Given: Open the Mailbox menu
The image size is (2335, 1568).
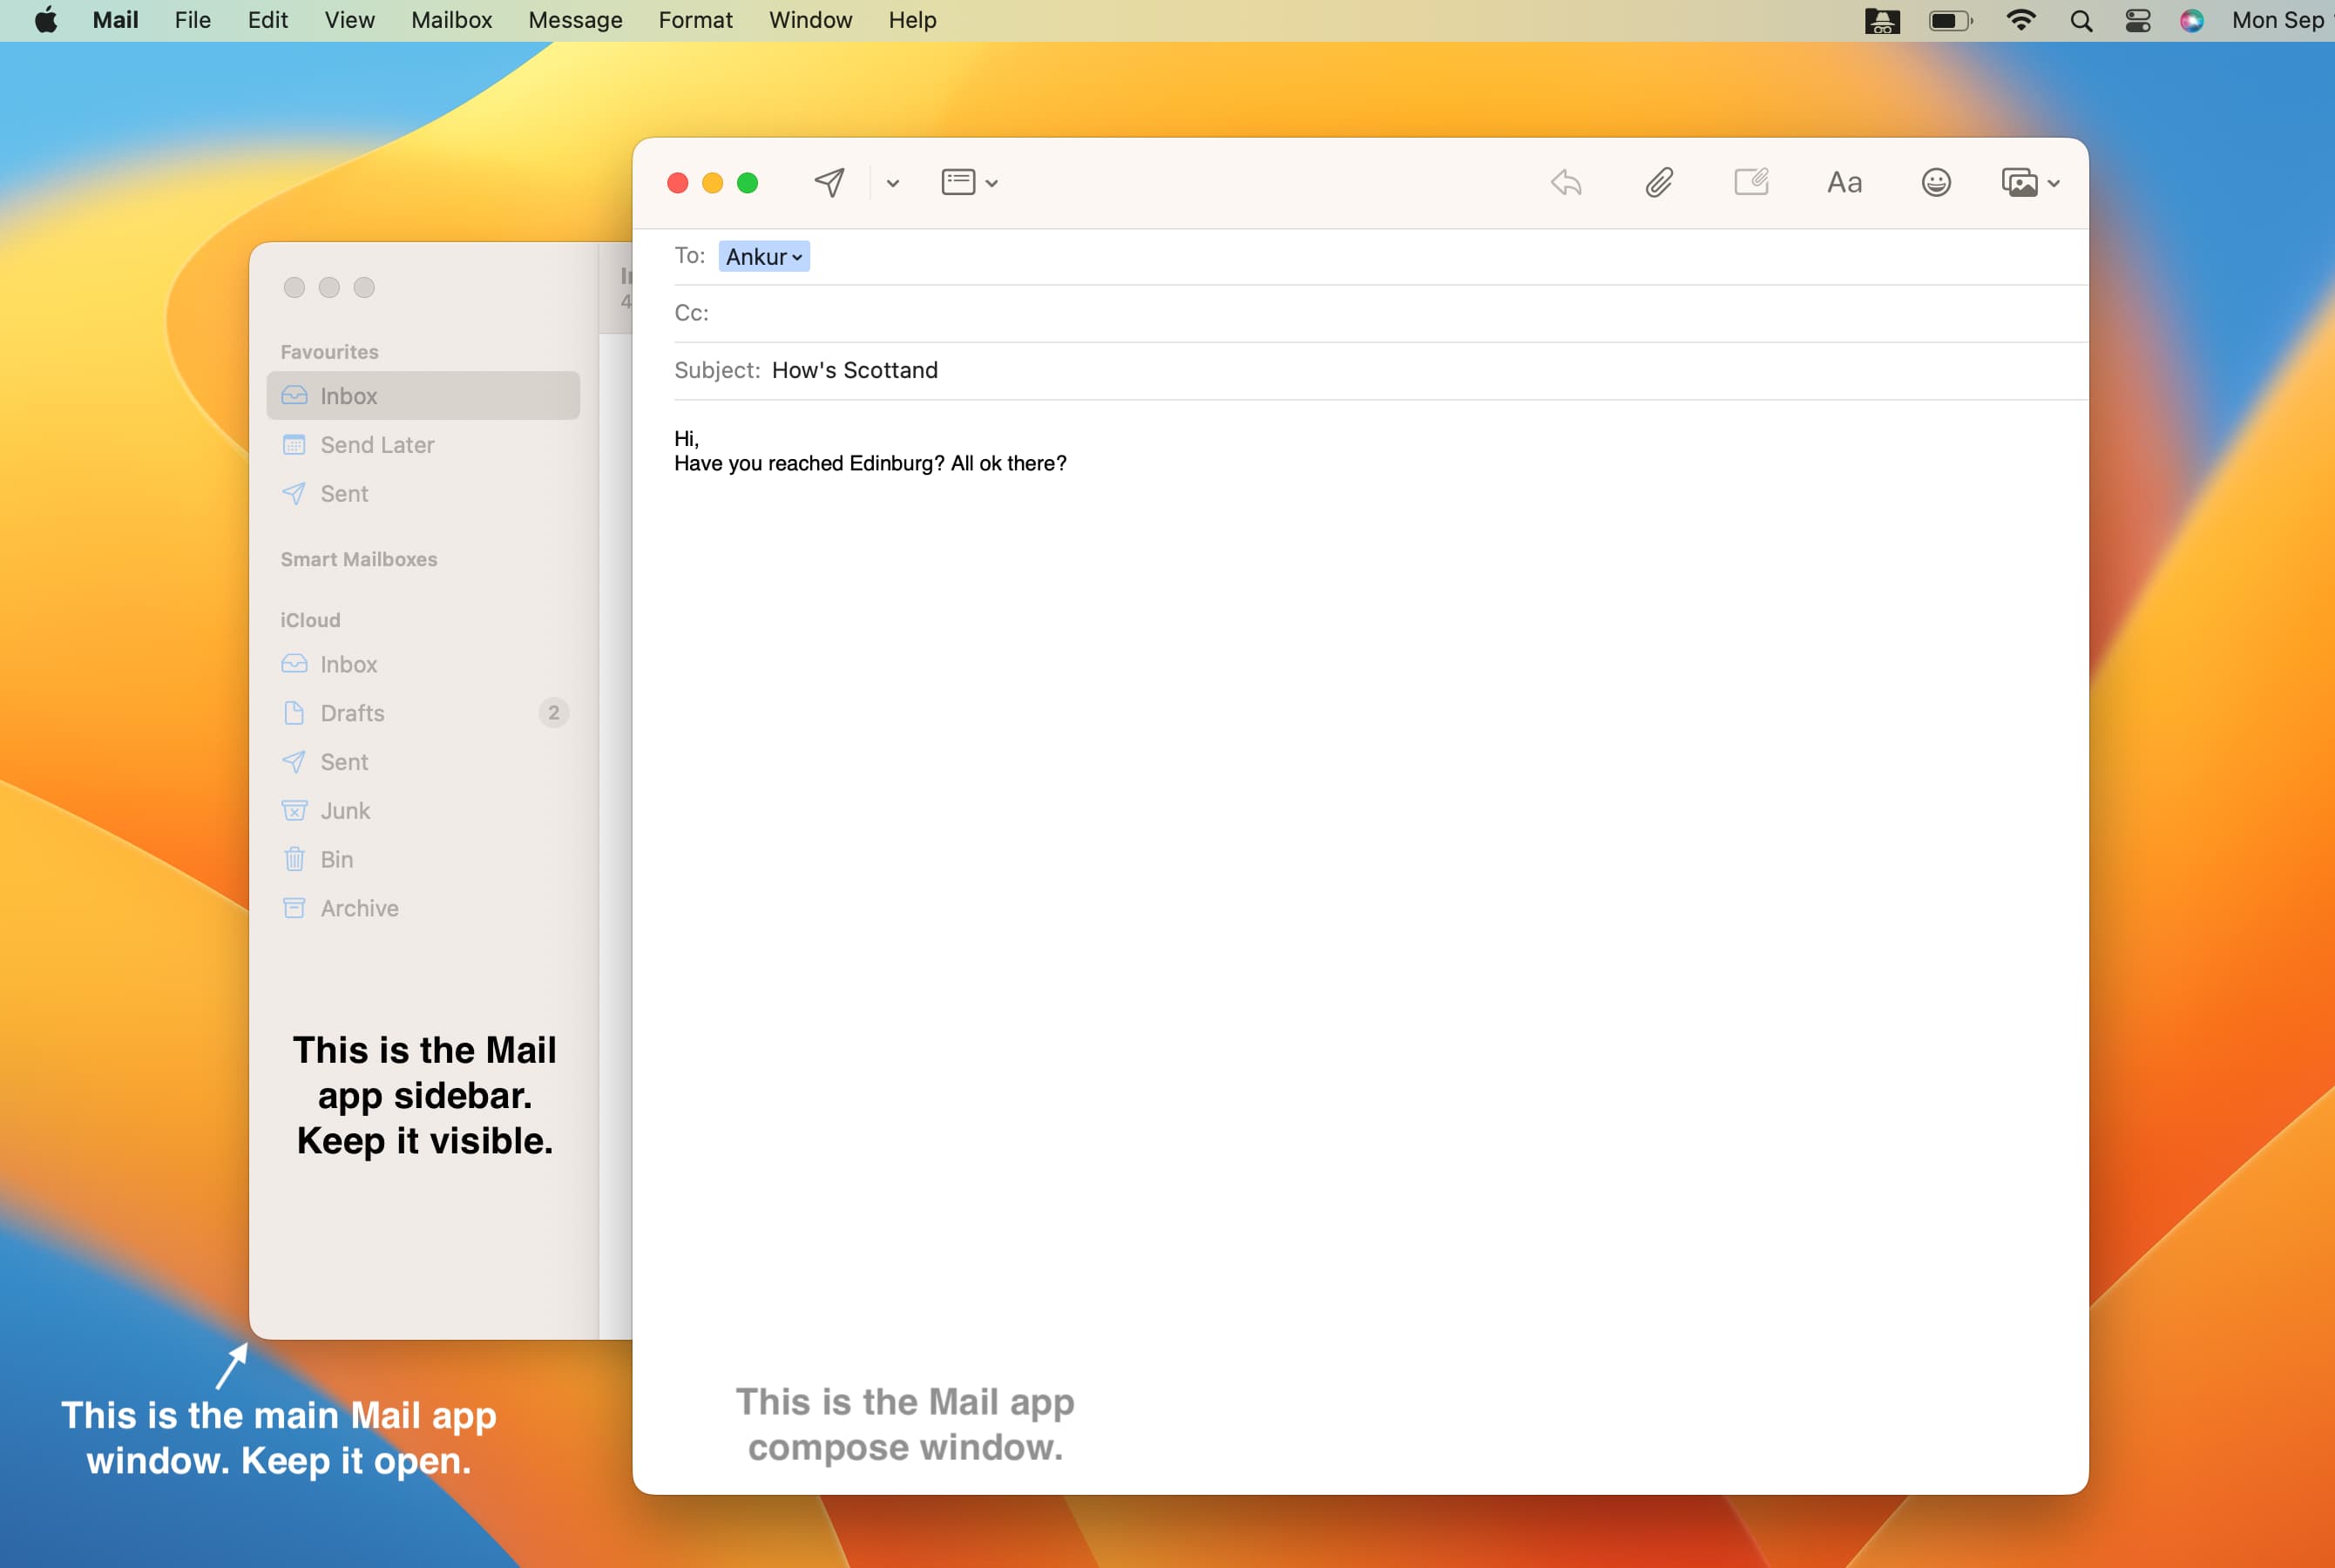Looking at the screenshot, I should (x=451, y=19).
